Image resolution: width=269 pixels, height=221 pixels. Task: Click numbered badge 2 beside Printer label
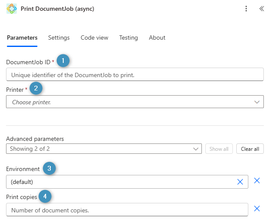(36, 89)
